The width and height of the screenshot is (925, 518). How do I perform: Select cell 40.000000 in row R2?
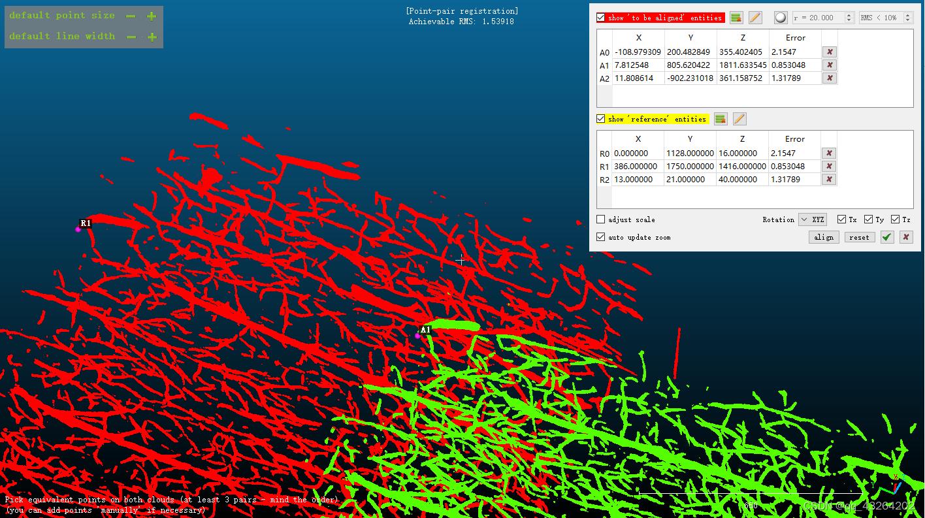743,179
